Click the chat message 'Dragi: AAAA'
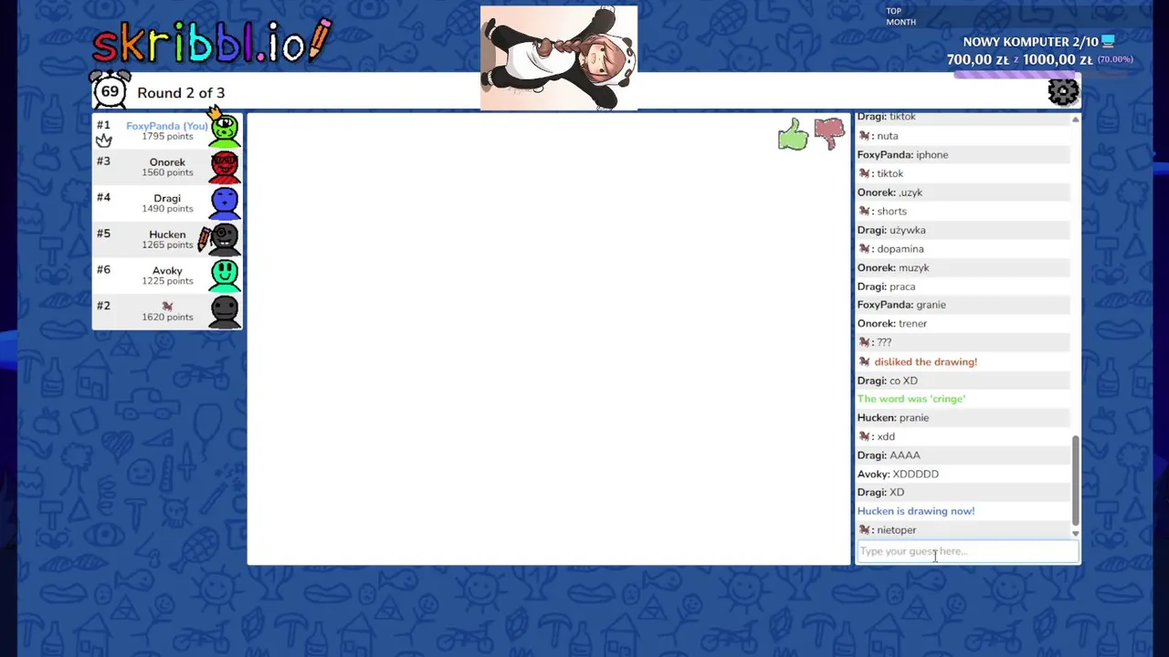The image size is (1169, 657). 889,455
